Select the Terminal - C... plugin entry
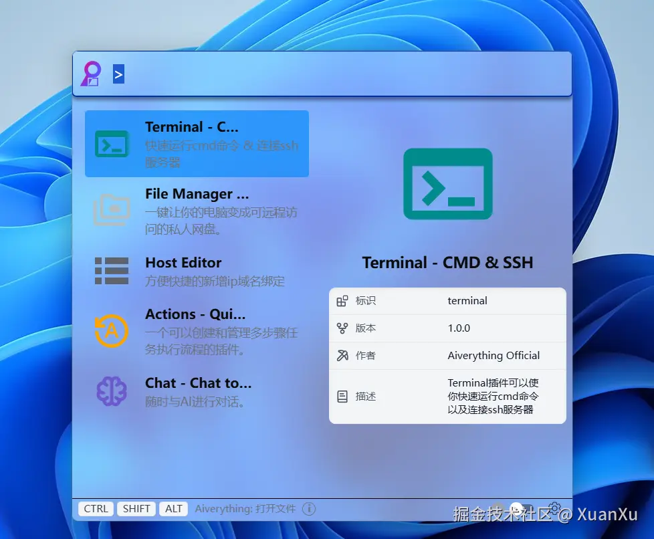The image size is (654, 539). pyautogui.click(x=197, y=144)
